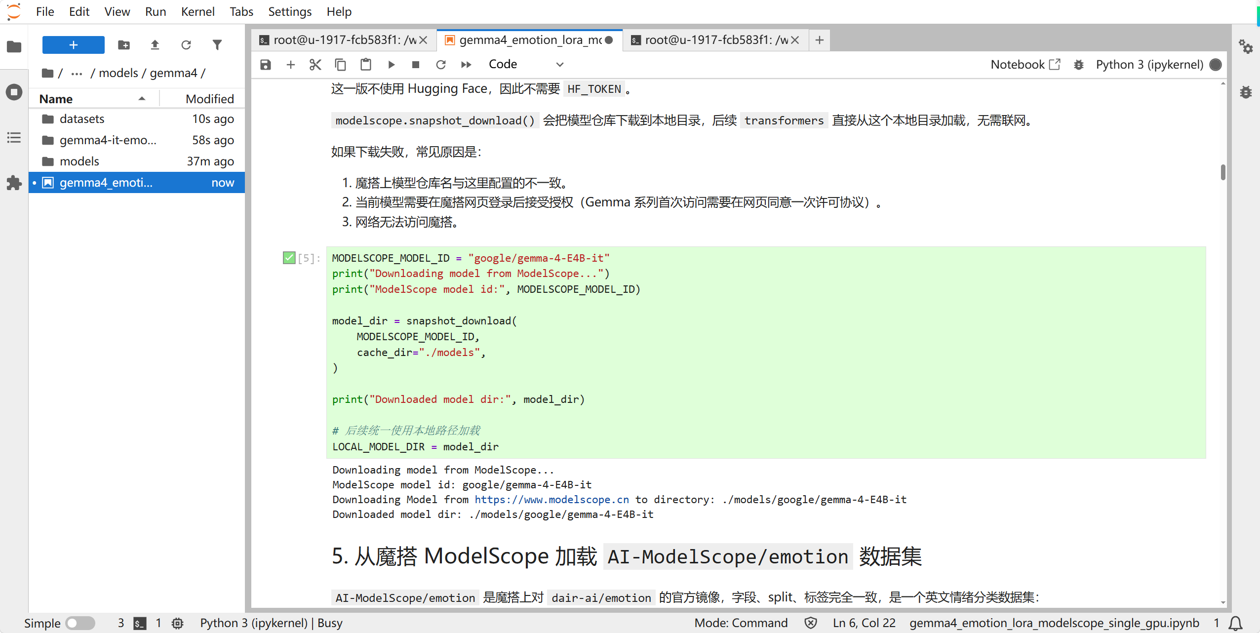Click the blue New Launcher button
1260x633 pixels.
(x=73, y=45)
